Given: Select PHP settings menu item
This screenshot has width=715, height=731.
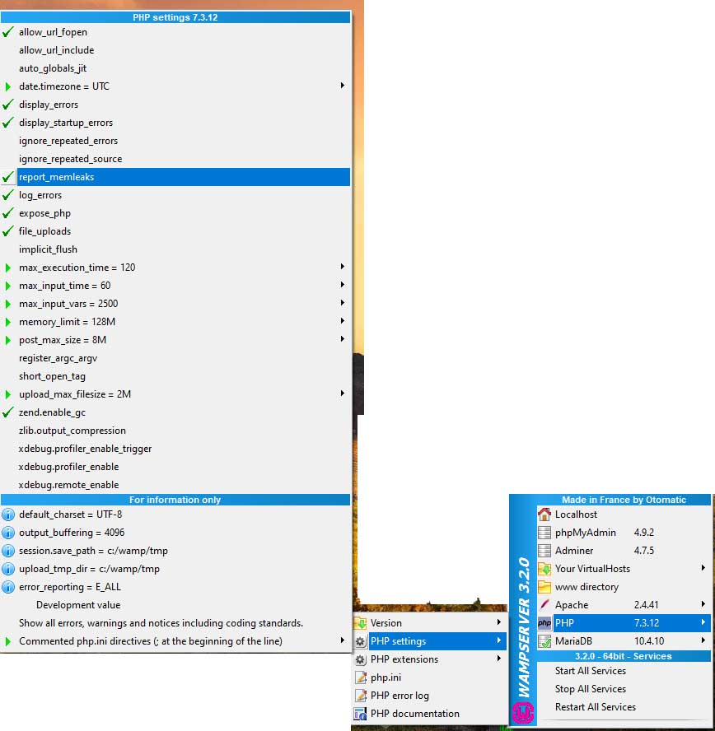Looking at the screenshot, I should click(430, 641).
